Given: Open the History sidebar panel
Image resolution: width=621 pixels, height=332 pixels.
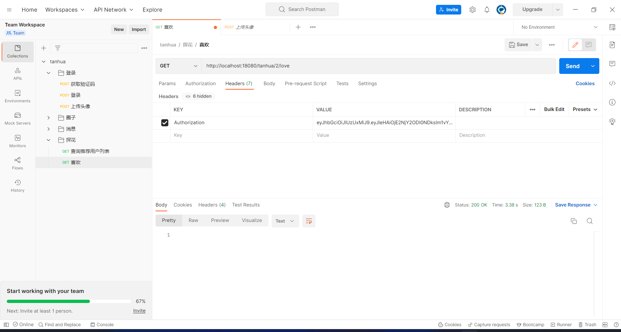Looking at the screenshot, I should point(17,186).
